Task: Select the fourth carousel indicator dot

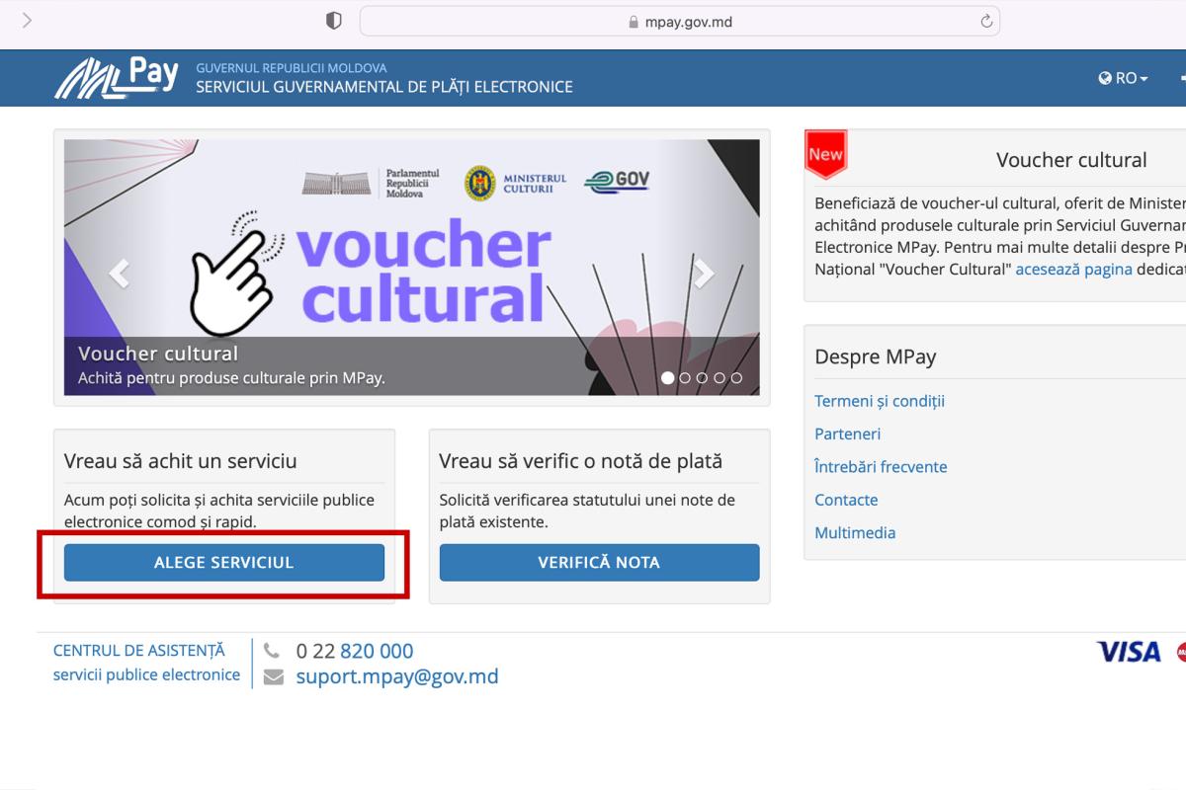Action: (x=719, y=377)
